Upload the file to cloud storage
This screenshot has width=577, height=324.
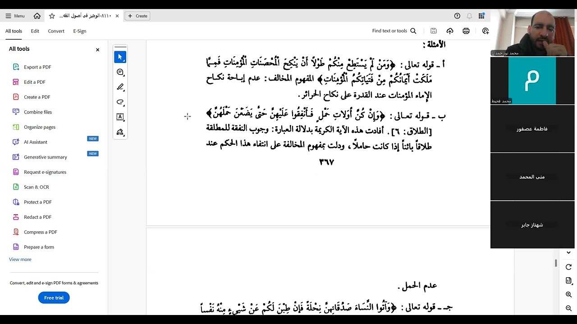450,31
